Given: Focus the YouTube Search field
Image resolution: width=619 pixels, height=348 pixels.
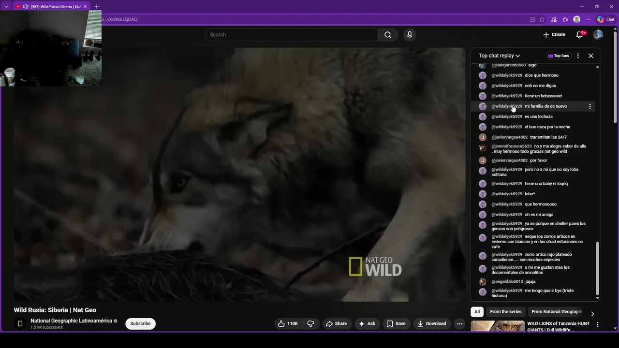Looking at the screenshot, I should [292, 35].
